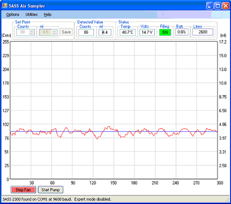Click the Set Point ml spinner arrows
This screenshot has height=204, width=231.
[x=54, y=32]
